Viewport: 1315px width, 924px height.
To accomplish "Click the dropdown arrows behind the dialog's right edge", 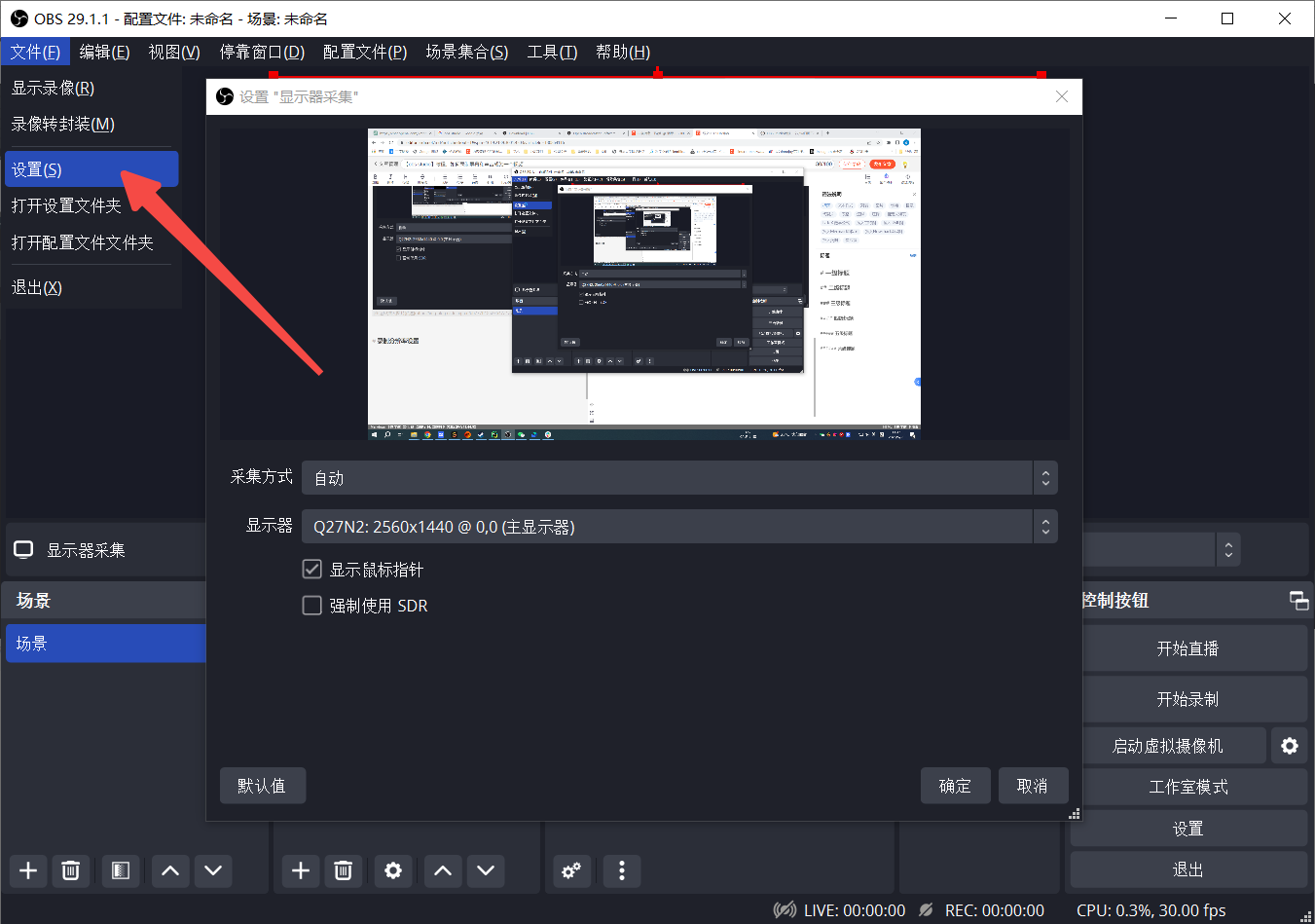I will [1228, 550].
